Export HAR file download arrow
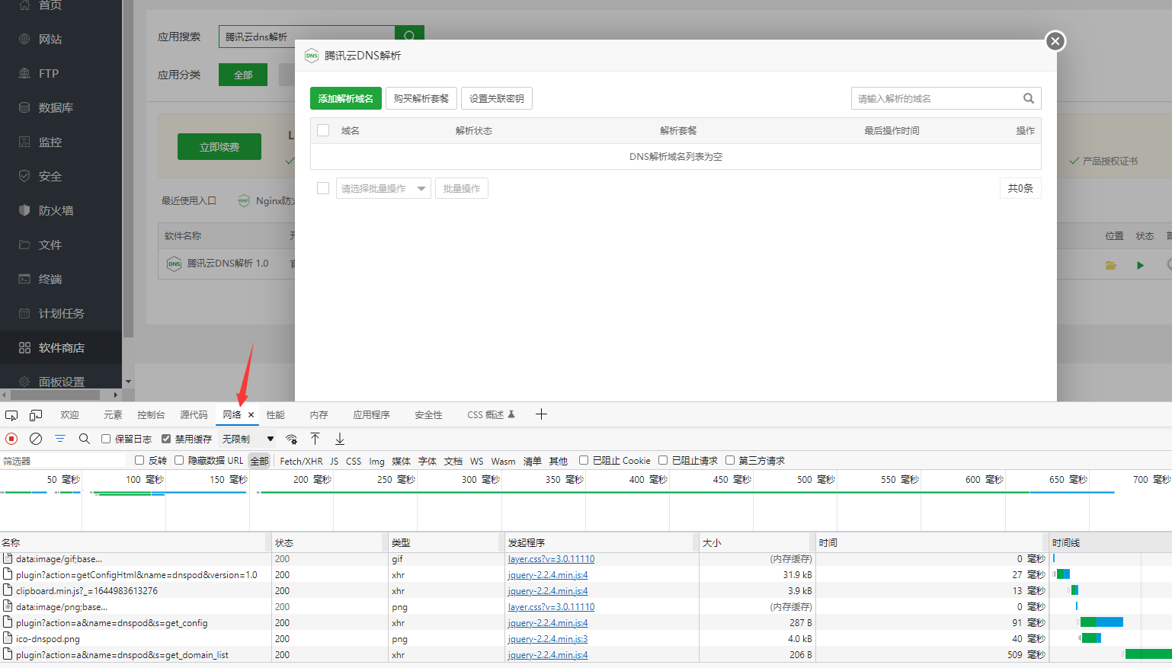 [340, 439]
